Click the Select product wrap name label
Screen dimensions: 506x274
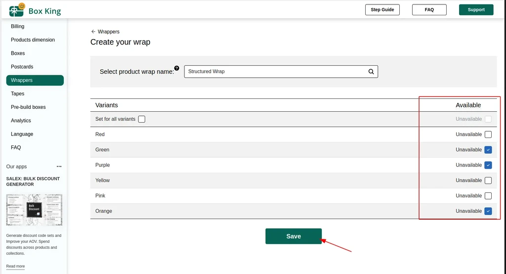point(137,72)
